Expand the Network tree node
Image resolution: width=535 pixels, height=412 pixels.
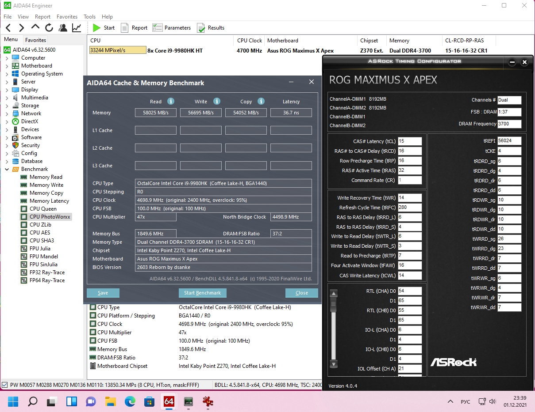point(7,113)
